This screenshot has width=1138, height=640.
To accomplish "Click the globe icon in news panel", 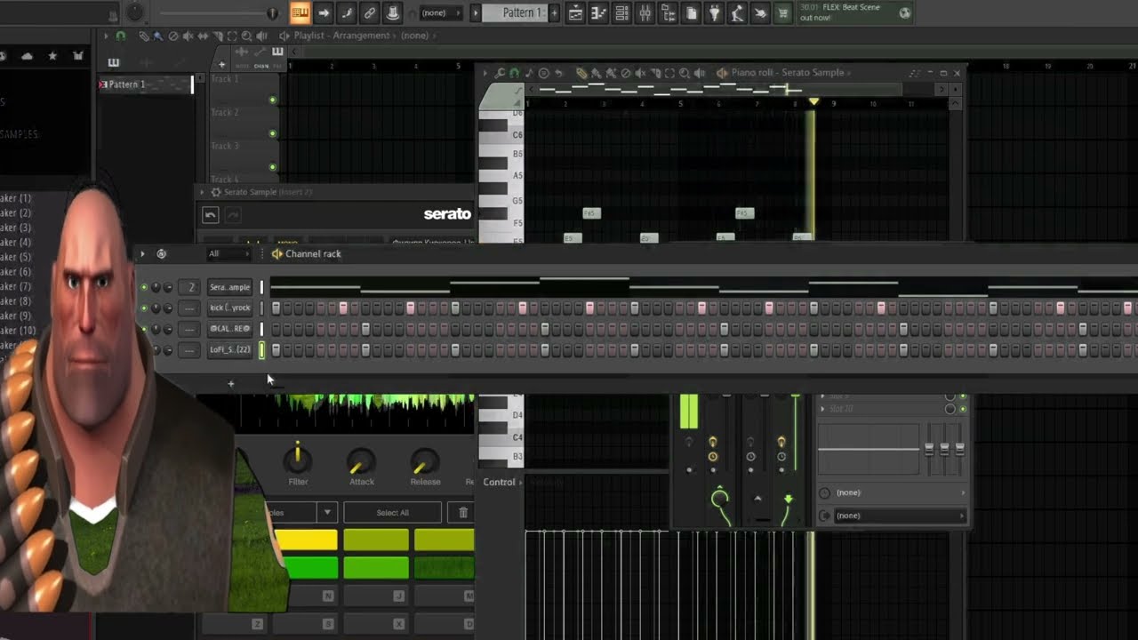I will point(905,12).
